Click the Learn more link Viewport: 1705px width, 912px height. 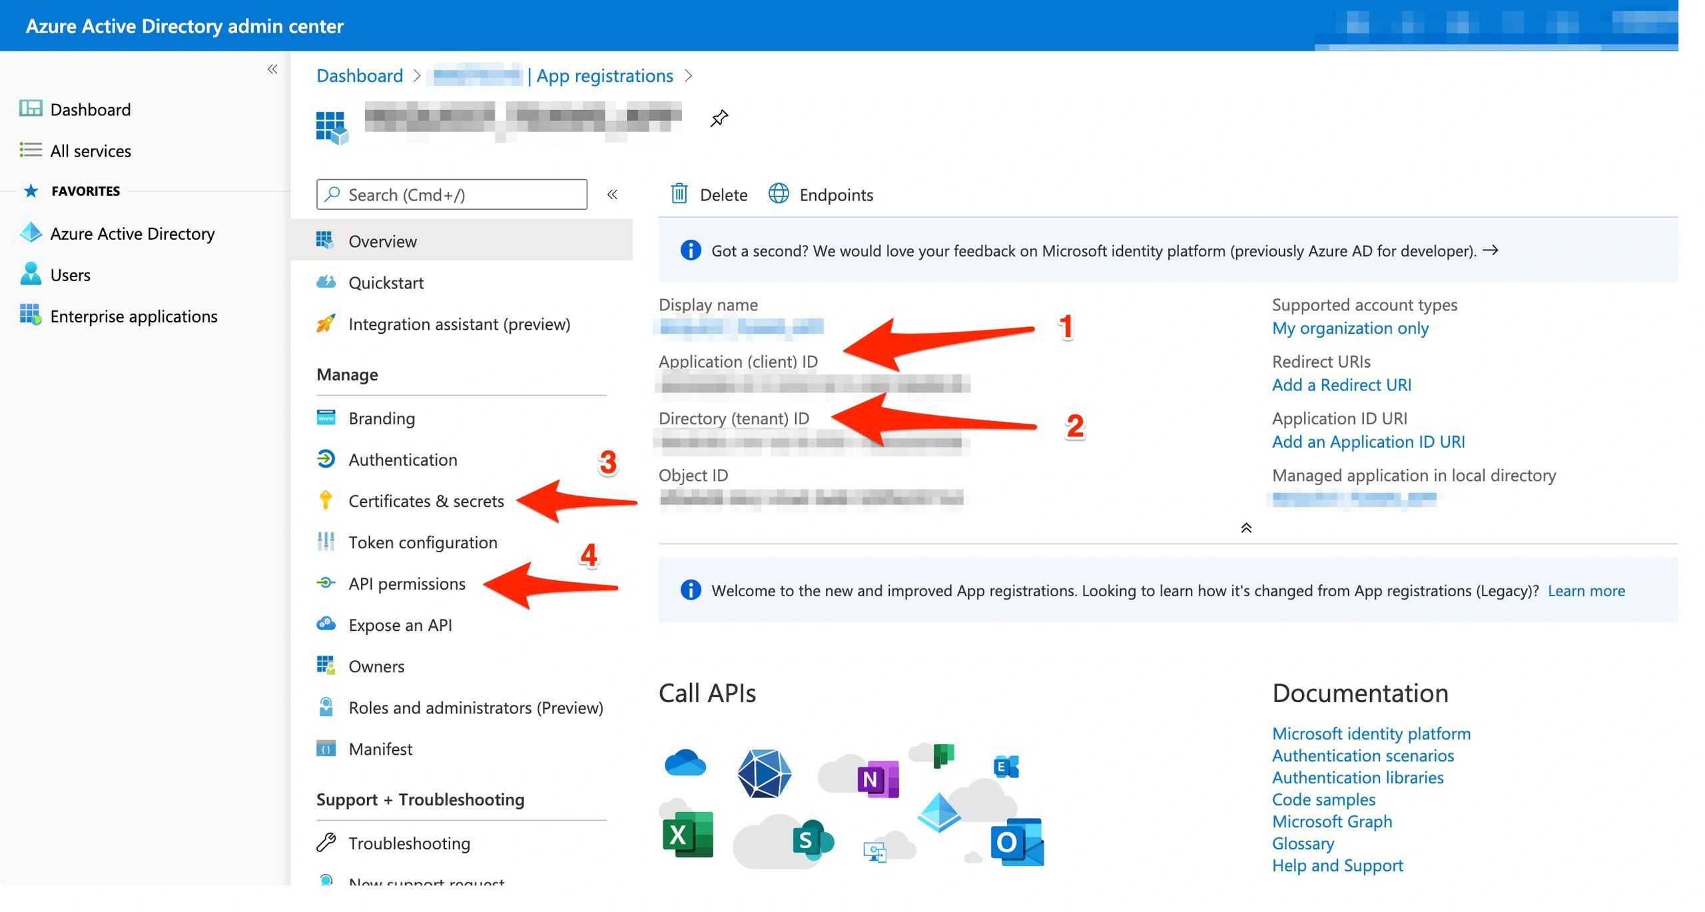[1586, 590]
